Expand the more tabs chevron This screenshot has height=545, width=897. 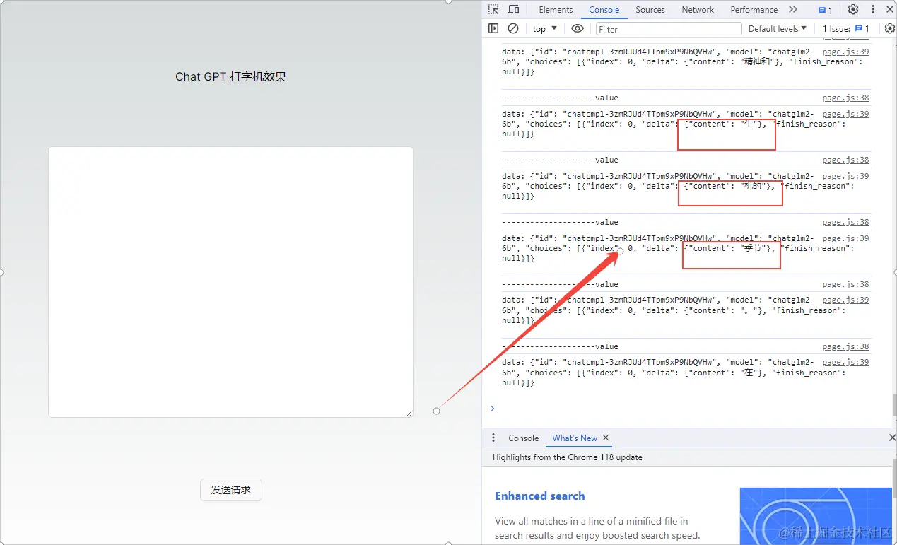click(x=793, y=10)
